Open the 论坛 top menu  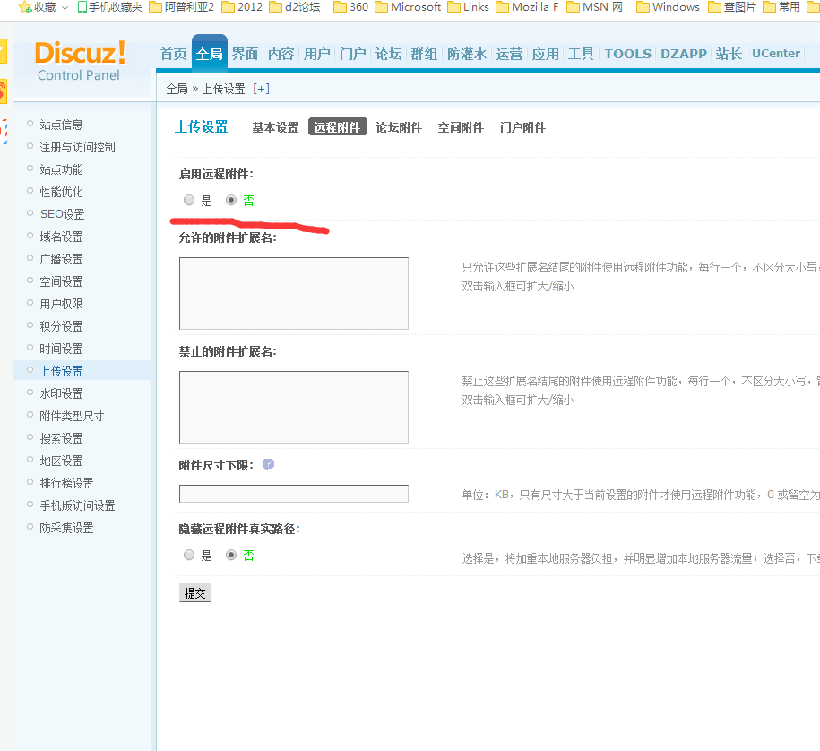click(x=389, y=54)
